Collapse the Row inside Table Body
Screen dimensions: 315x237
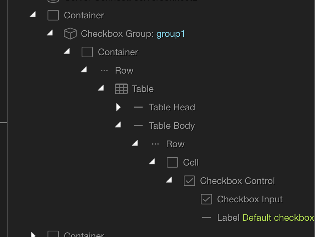click(135, 143)
